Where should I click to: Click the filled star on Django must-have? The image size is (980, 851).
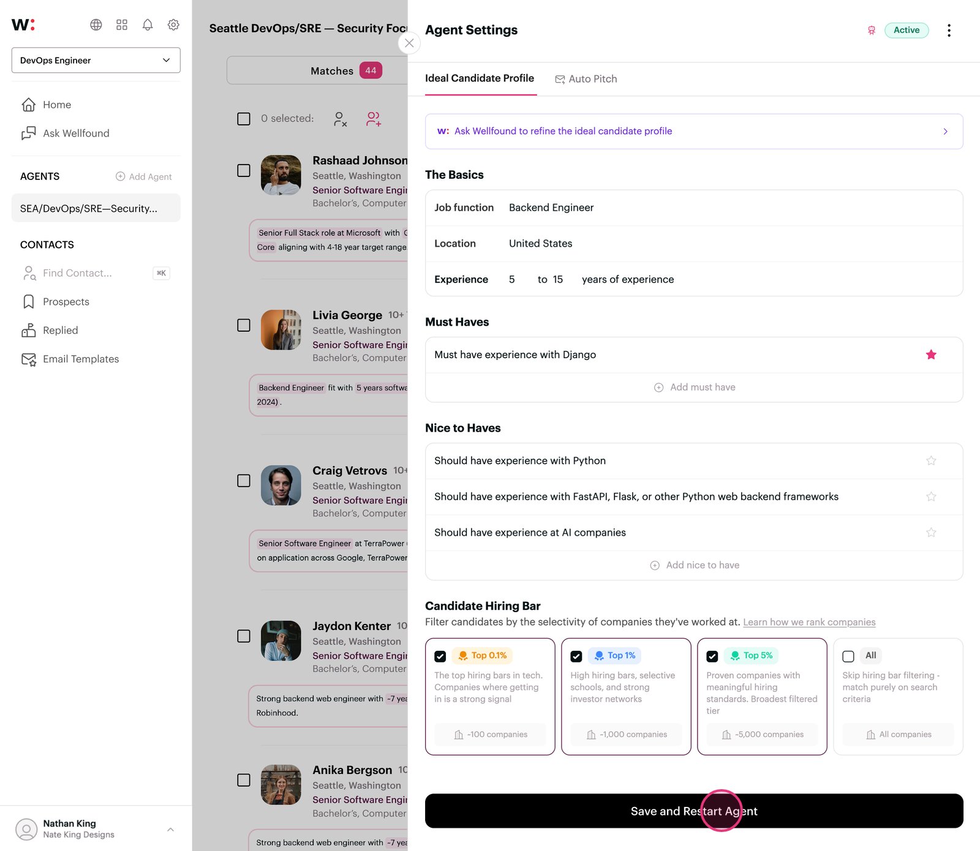pyautogui.click(x=931, y=354)
